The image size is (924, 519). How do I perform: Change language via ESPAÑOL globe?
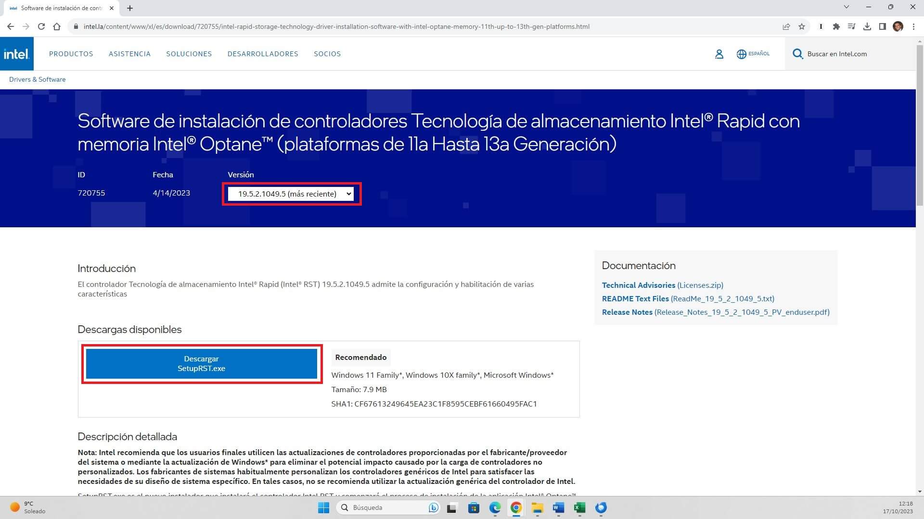click(x=753, y=54)
